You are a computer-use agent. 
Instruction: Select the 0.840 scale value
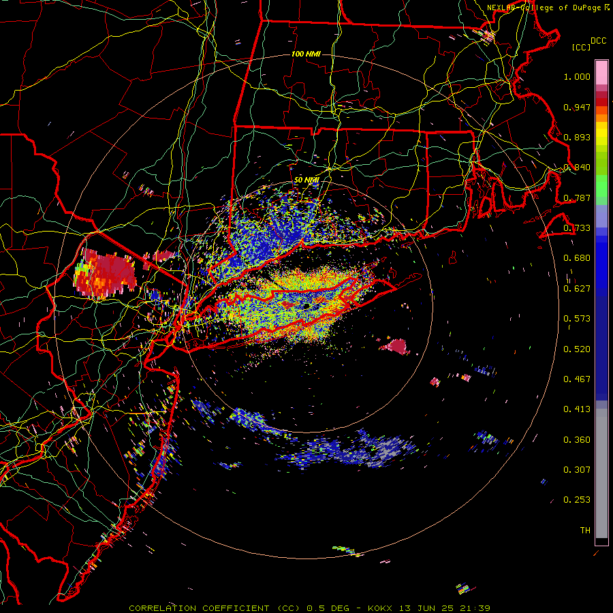click(x=577, y=168)
